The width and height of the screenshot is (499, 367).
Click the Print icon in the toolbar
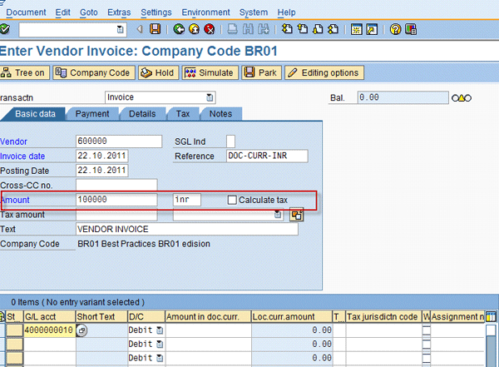(x=233, y=29)
